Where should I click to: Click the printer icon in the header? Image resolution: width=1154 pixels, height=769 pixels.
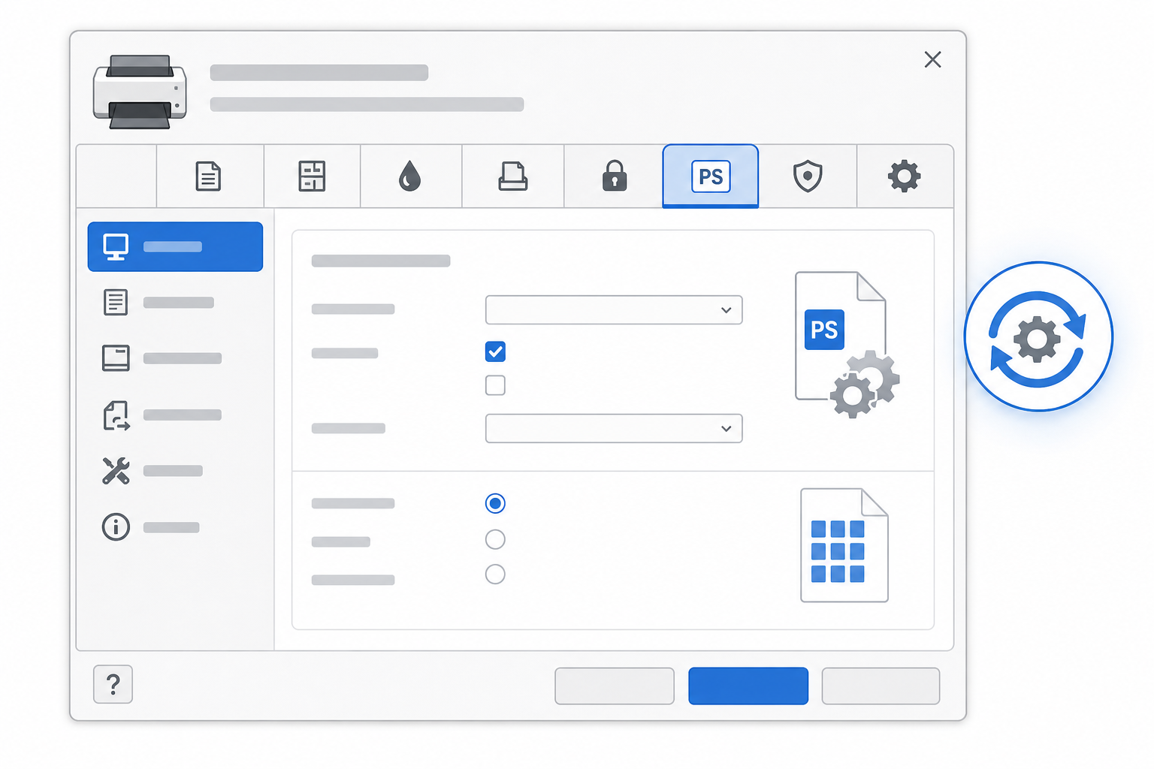pyautogui.click(x=140, y=92)
